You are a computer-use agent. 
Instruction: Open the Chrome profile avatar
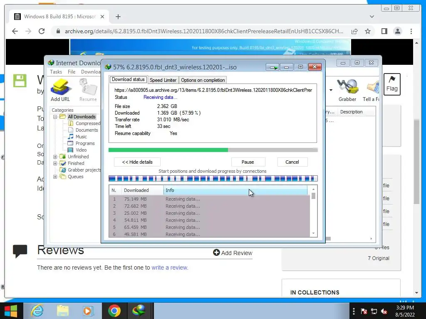coord(397,31)
